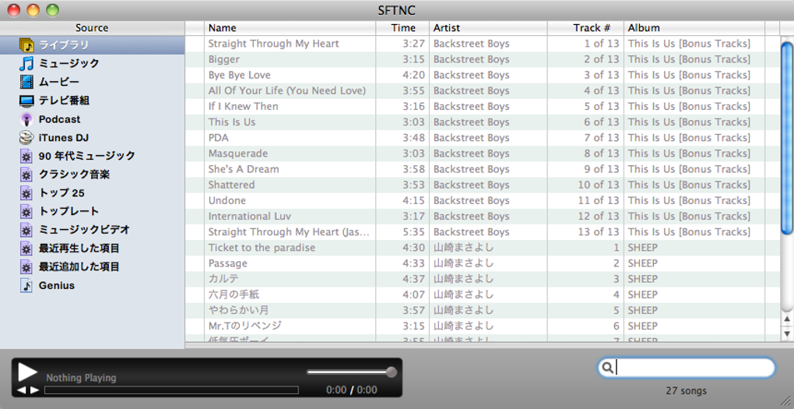The width and height of the screenshot is (794, 409).
Task: Sort by the Name column header
Action: pyautogui.click(x=290, y=28)
